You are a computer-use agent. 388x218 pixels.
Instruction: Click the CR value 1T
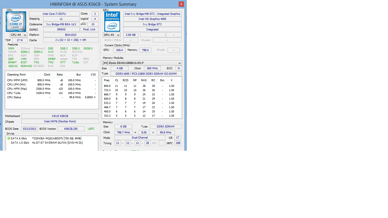tap(178, 138)
